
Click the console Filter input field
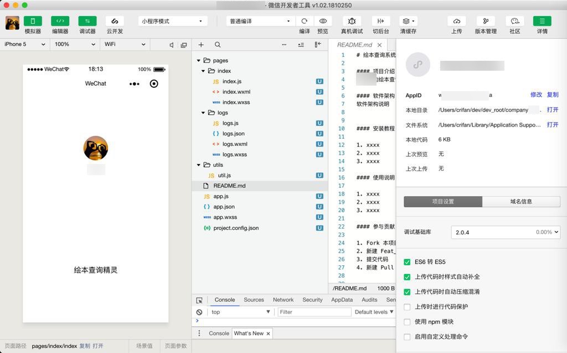tap(314, 312)
